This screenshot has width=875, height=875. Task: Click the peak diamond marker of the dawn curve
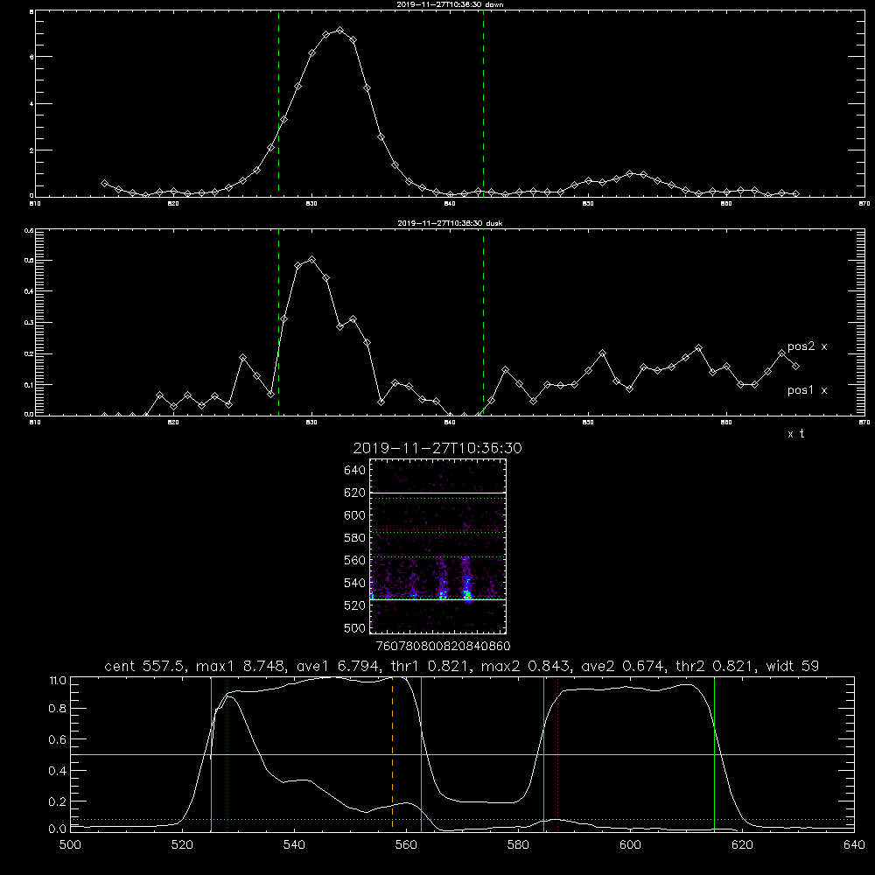point(339,30)
